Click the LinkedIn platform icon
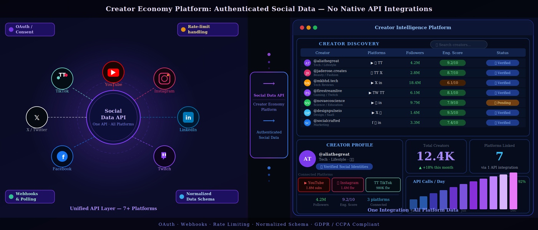538x230 pixels. pyautogui.click(x=188, y=117)
